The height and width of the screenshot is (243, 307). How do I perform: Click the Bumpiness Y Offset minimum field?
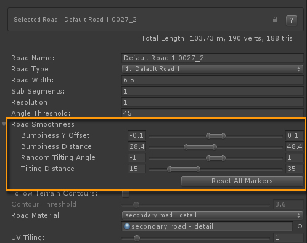pos(137,135)
